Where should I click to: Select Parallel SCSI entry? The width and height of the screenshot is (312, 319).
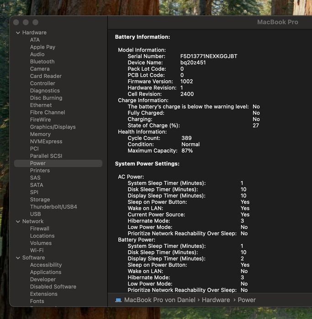46,156
